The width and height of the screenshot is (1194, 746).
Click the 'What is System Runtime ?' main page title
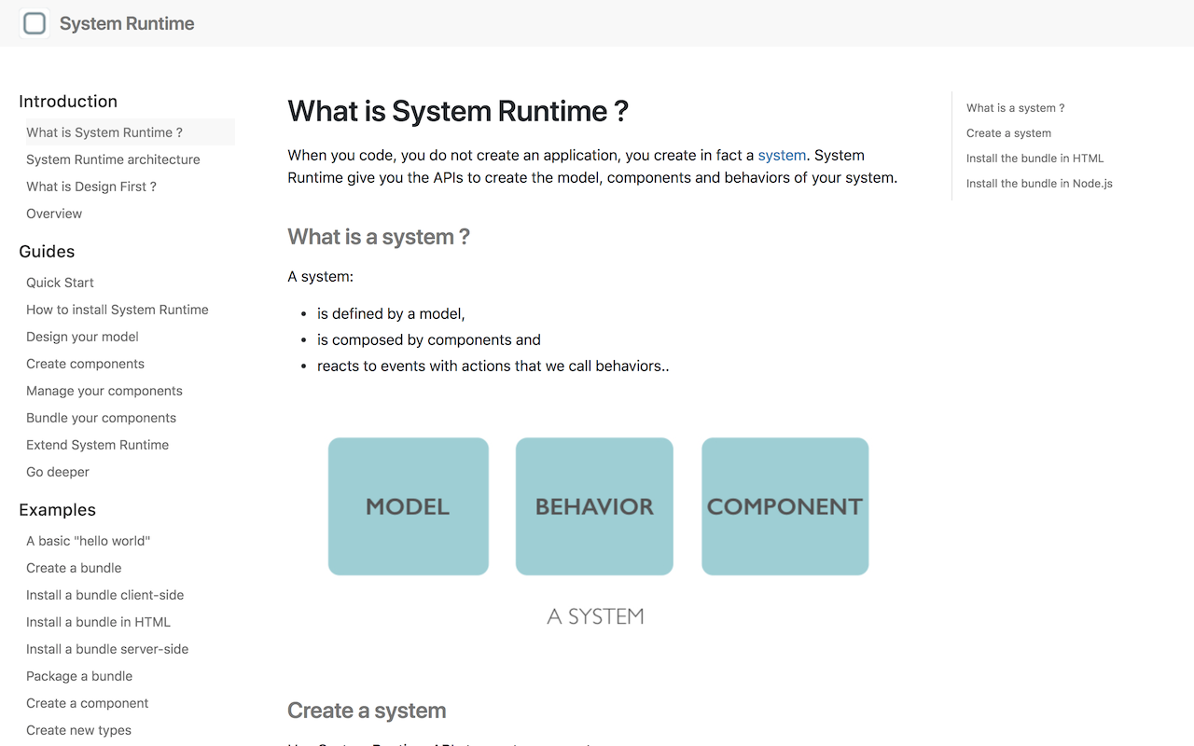(458, 111)
